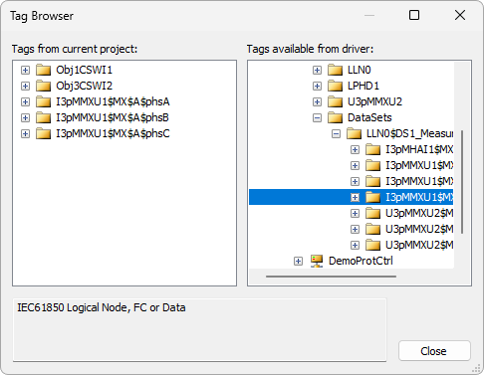Expand the I3pMMXU1$MX$A$phsC node

[25, 133]
